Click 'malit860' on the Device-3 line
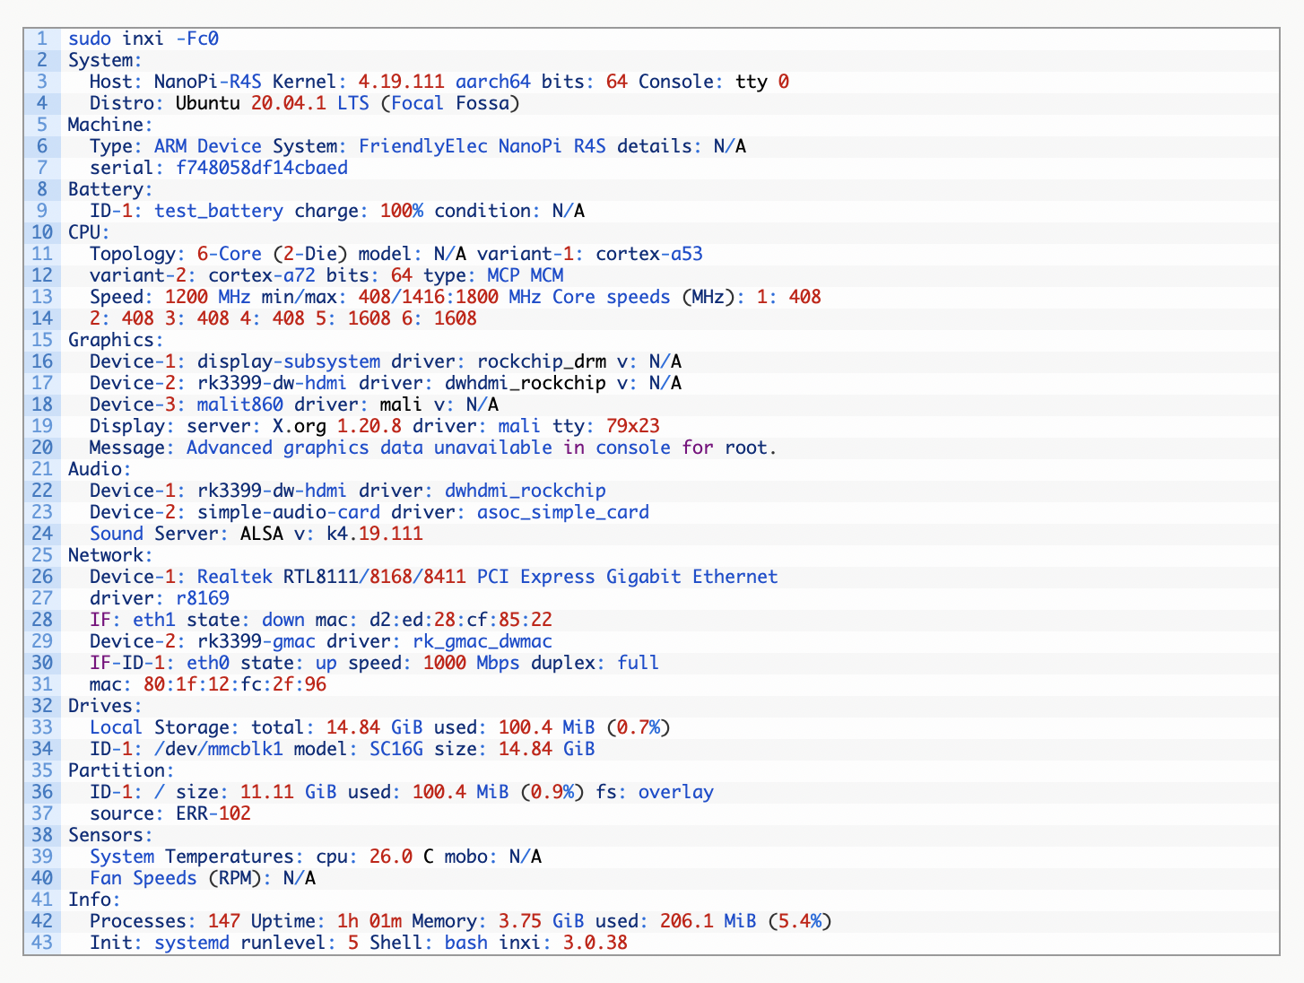 coord(239,405)
